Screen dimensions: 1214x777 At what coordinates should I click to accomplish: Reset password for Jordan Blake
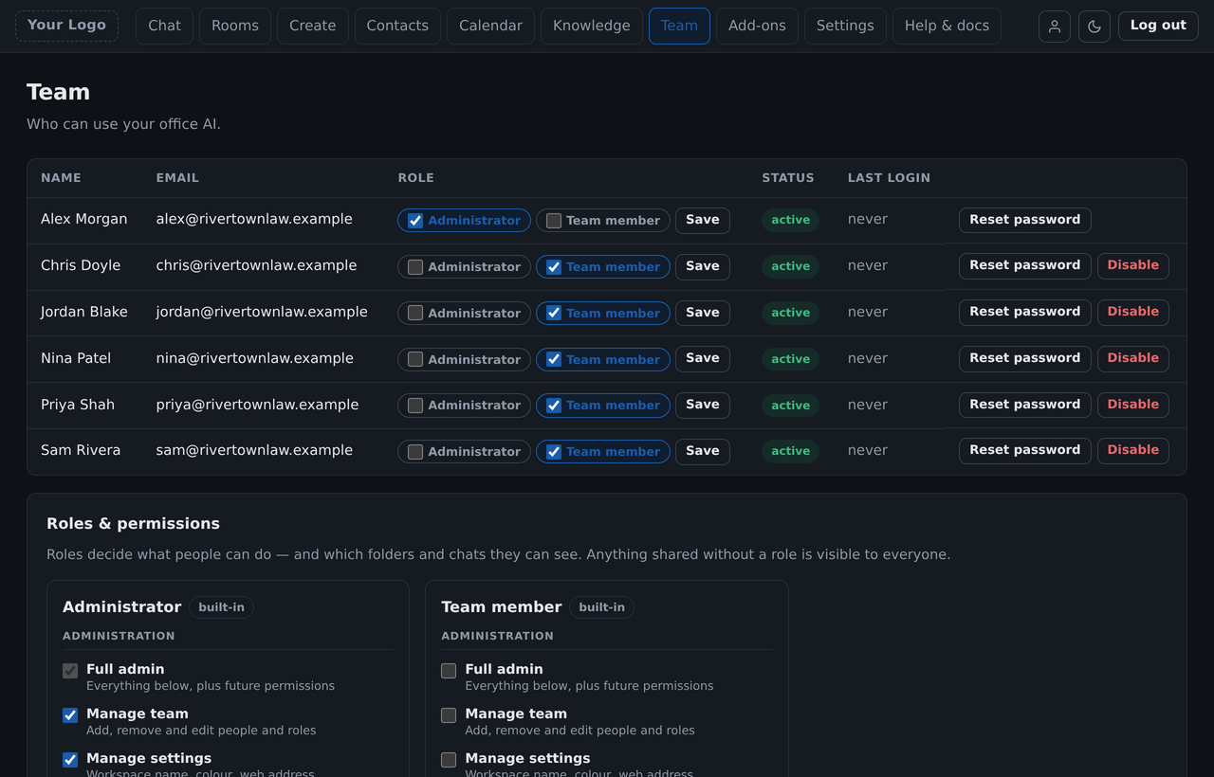click(1025, 312)
